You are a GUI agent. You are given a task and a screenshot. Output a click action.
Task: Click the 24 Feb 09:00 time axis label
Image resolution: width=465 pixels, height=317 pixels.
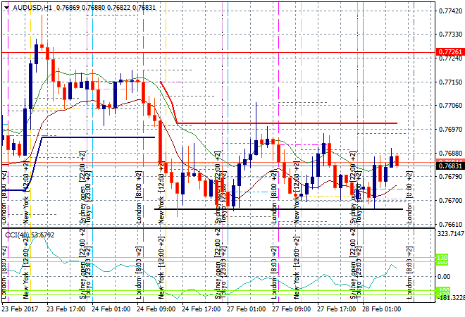(x=155, y=309)
